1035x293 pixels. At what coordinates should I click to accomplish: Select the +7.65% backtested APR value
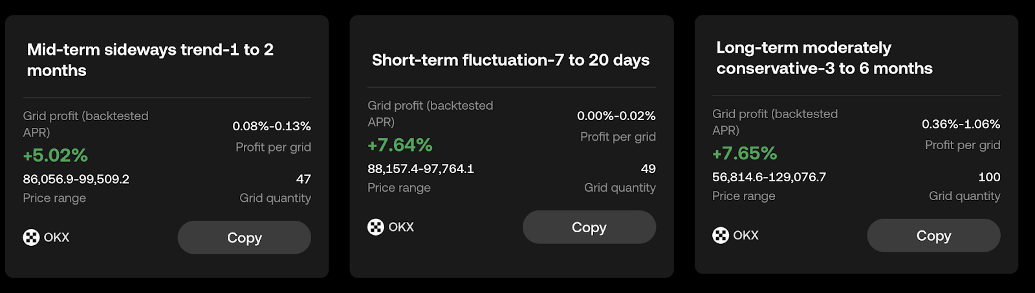[x=745, y=154]
